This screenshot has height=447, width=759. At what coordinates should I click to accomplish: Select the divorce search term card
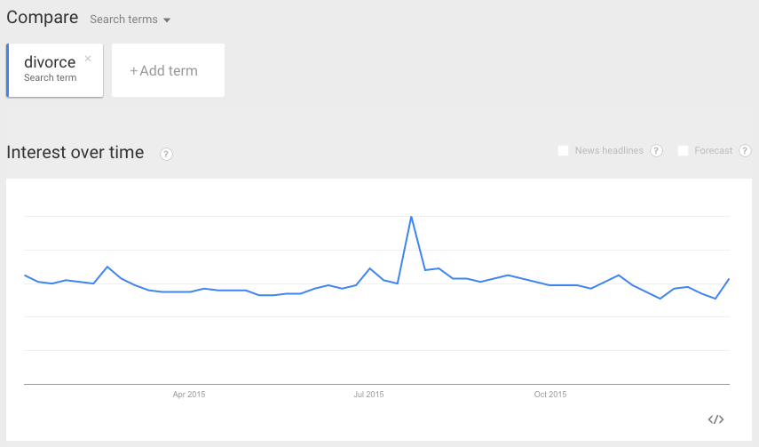point(55,70)
